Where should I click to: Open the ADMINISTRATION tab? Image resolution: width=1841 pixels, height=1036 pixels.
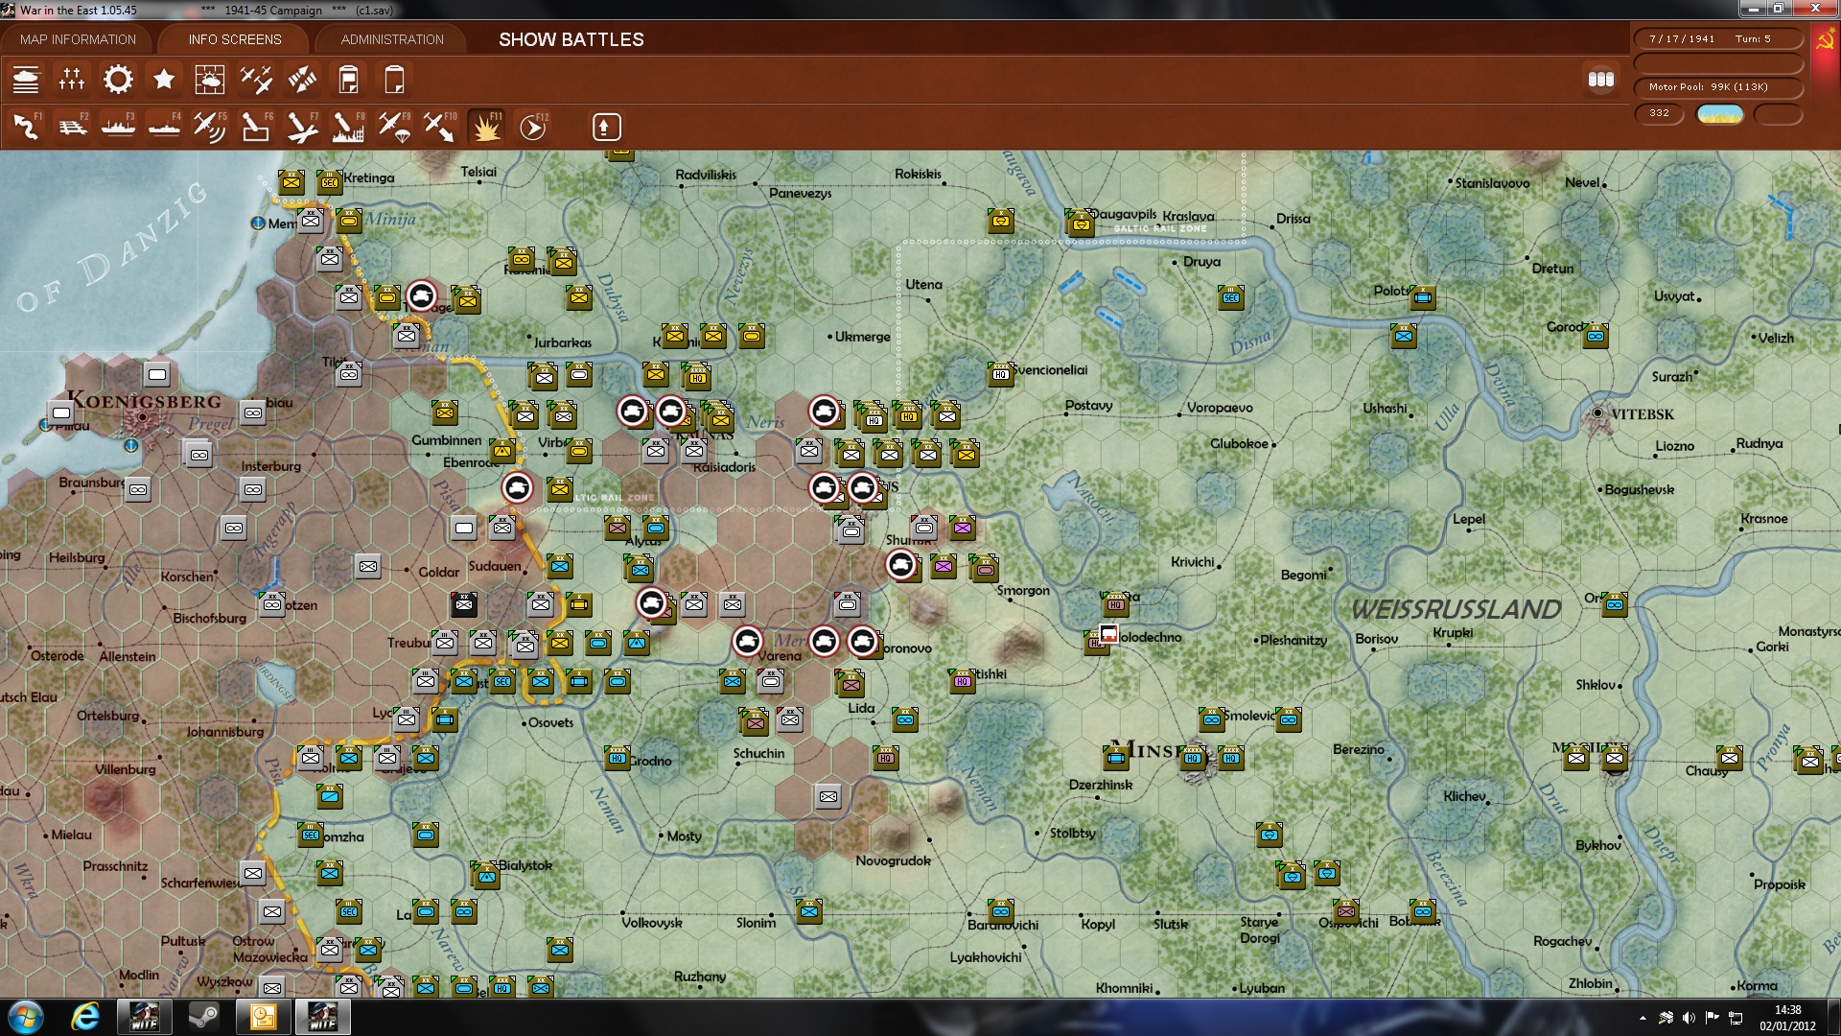coord(392,39)
